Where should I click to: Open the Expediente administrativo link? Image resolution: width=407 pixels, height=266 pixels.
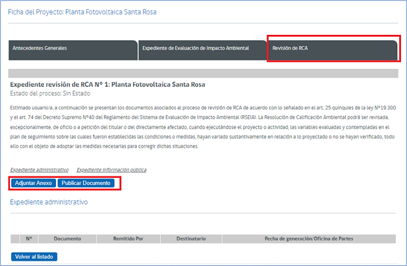point(40,169)
